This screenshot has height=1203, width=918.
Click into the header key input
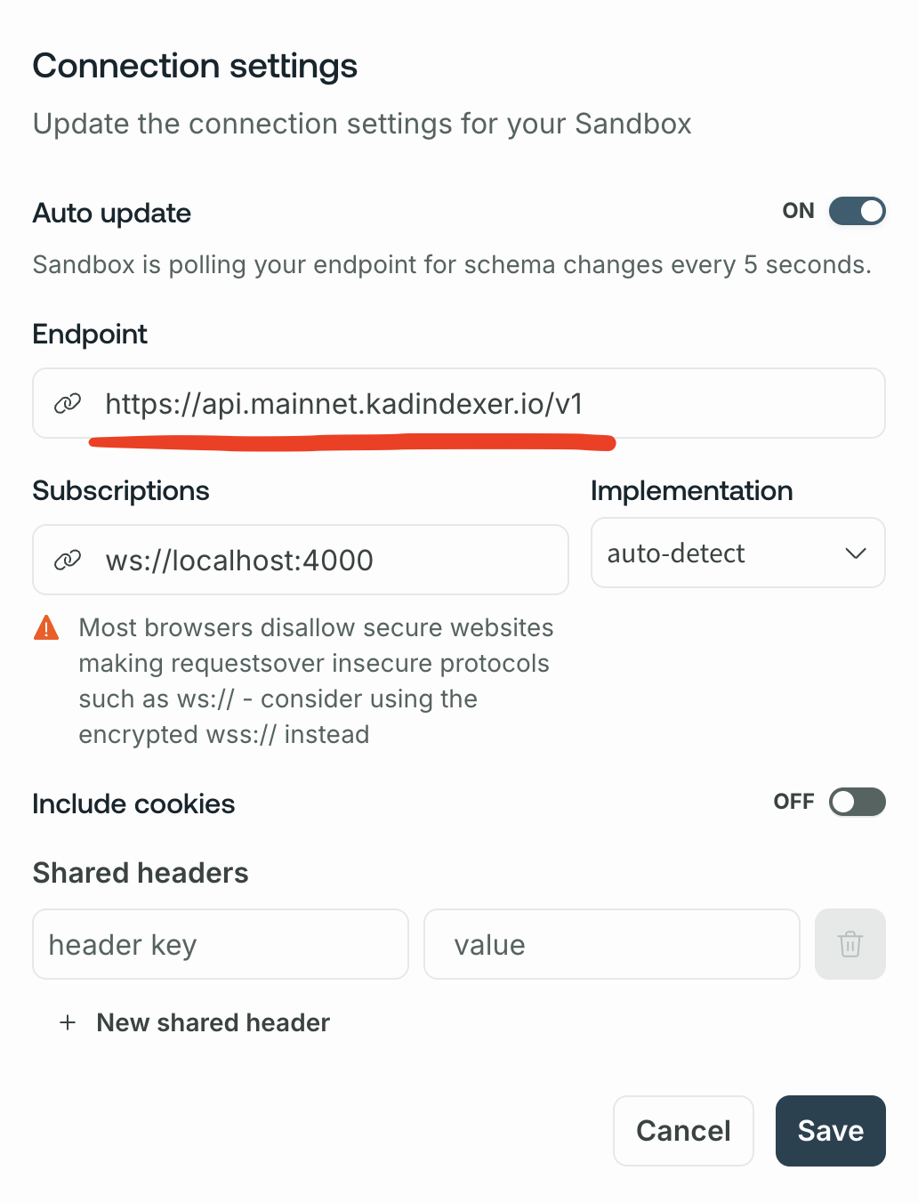221,944
